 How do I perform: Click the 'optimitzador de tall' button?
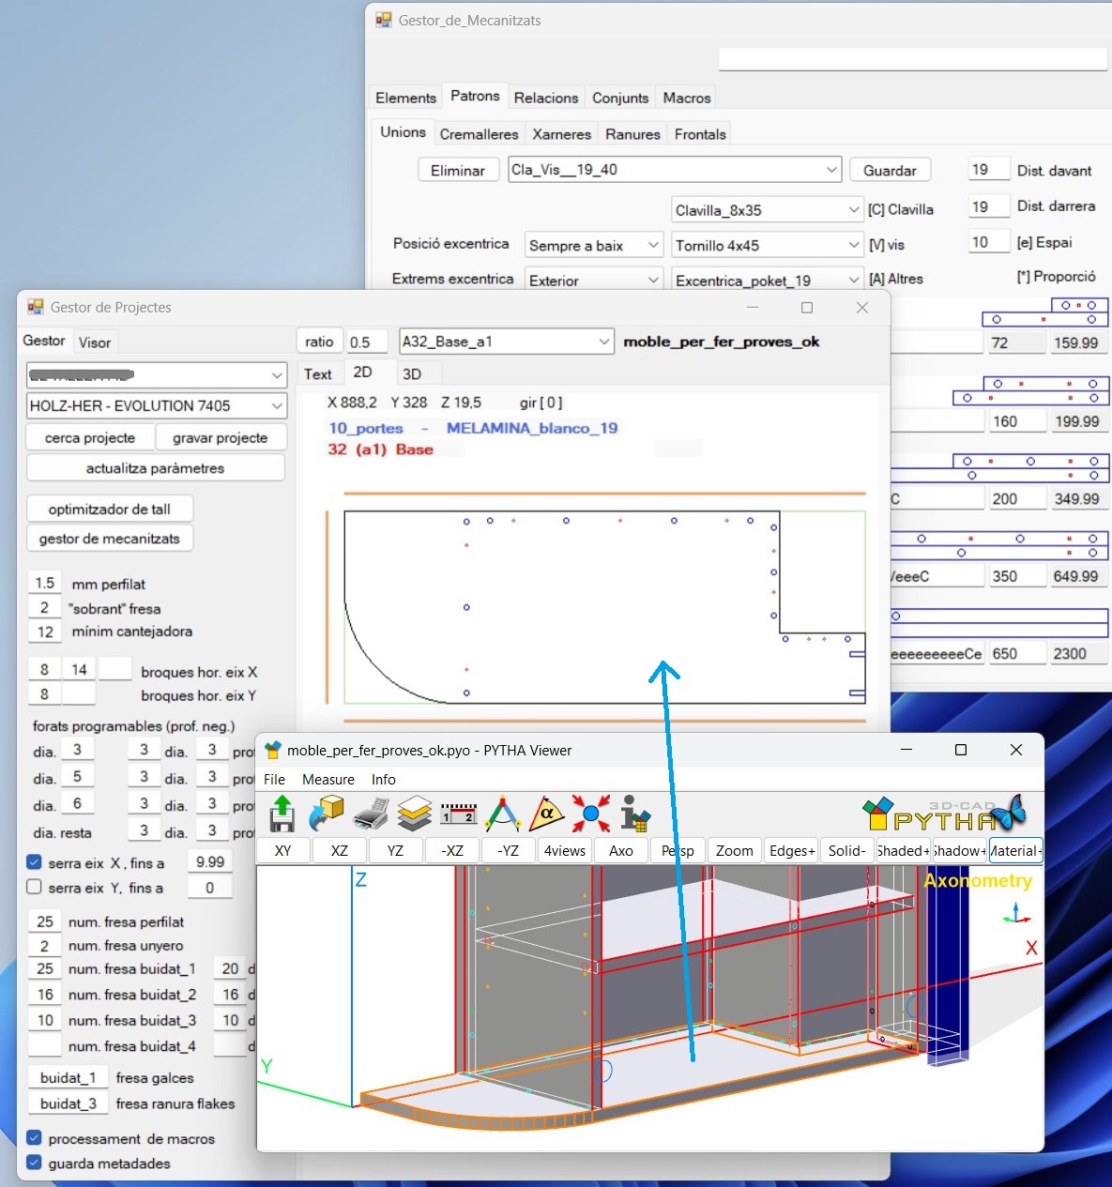tap(110, 509)
